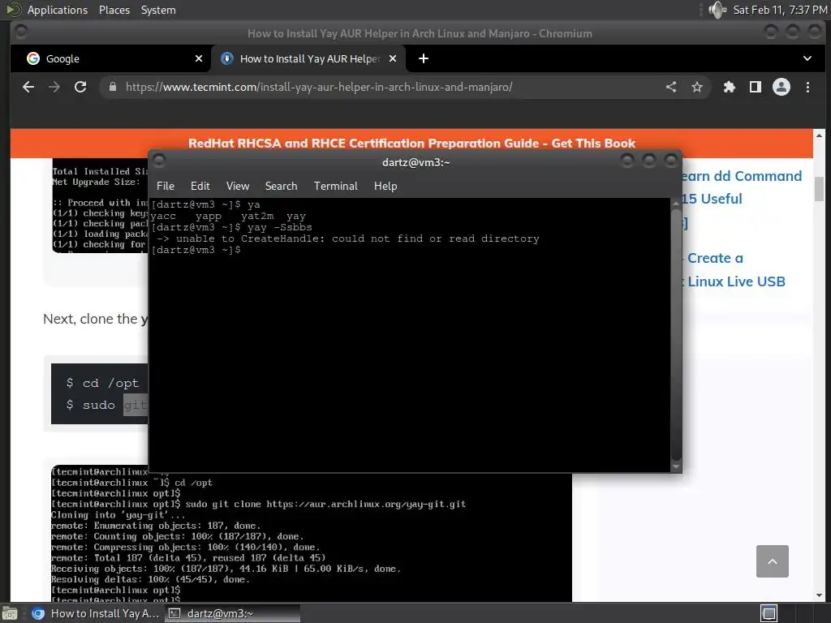Open terminal File menu
The height and width of the screenshot is (623, 831).
[166, 186]
